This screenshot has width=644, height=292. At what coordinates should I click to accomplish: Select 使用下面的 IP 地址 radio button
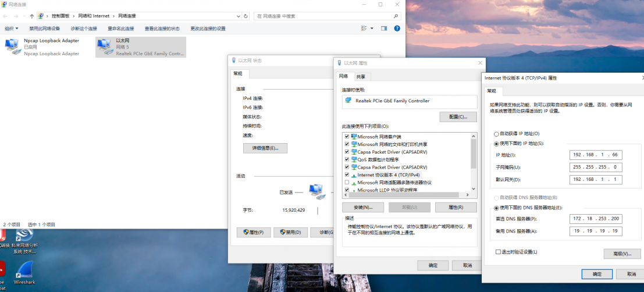click(496, 144)
